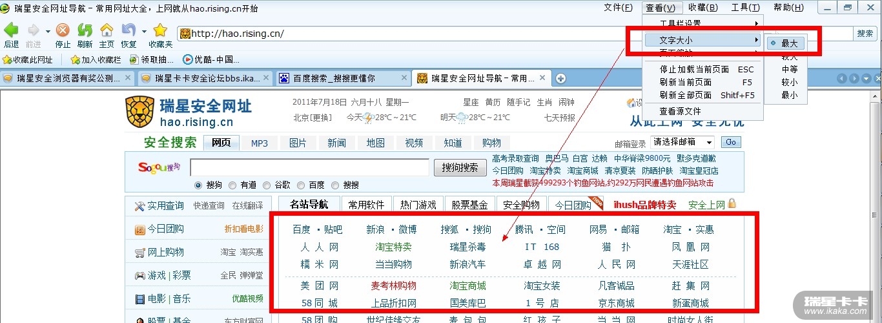Close the 瑞星卡卡安全论坛 tab
Screen dimensions: 882x323
point(266,78)
